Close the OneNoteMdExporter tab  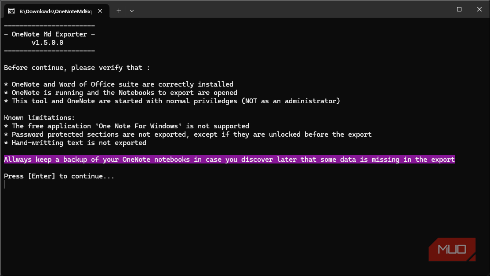(101, 11)
